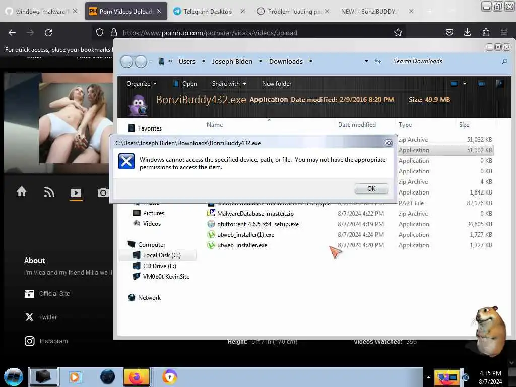Click the site security padlock icon

pyautogui.click(x=114, y=33)
